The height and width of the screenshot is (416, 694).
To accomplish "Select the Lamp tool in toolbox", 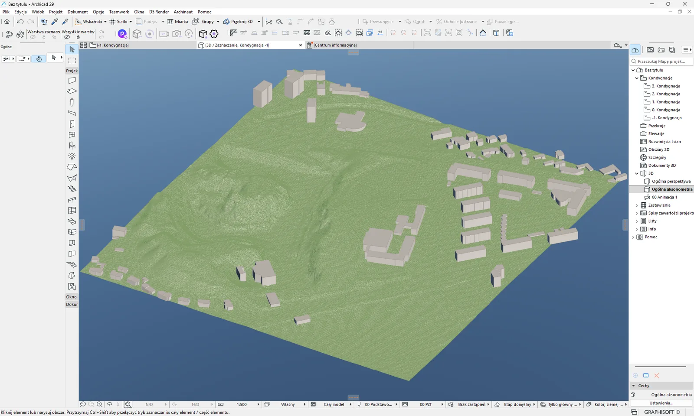I will pyautogui.click(x=72, y=156).
